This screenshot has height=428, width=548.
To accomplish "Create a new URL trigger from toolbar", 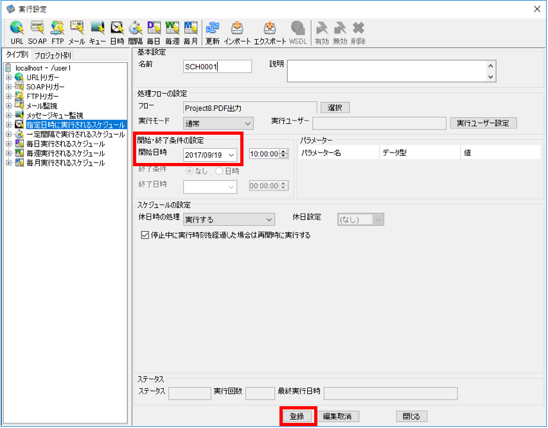I will [17, 33].
